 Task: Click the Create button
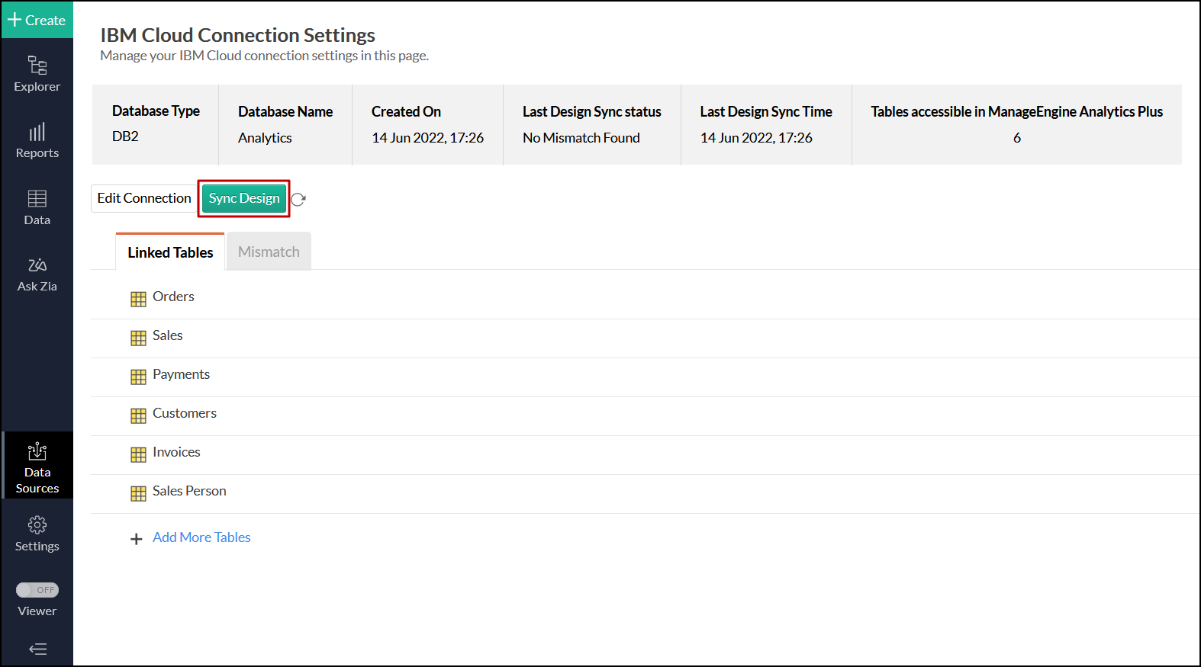pyautogui.click(x=37, y=20)
